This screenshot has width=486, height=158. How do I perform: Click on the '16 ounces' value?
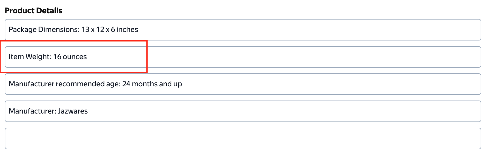click(x=70, y=57)
